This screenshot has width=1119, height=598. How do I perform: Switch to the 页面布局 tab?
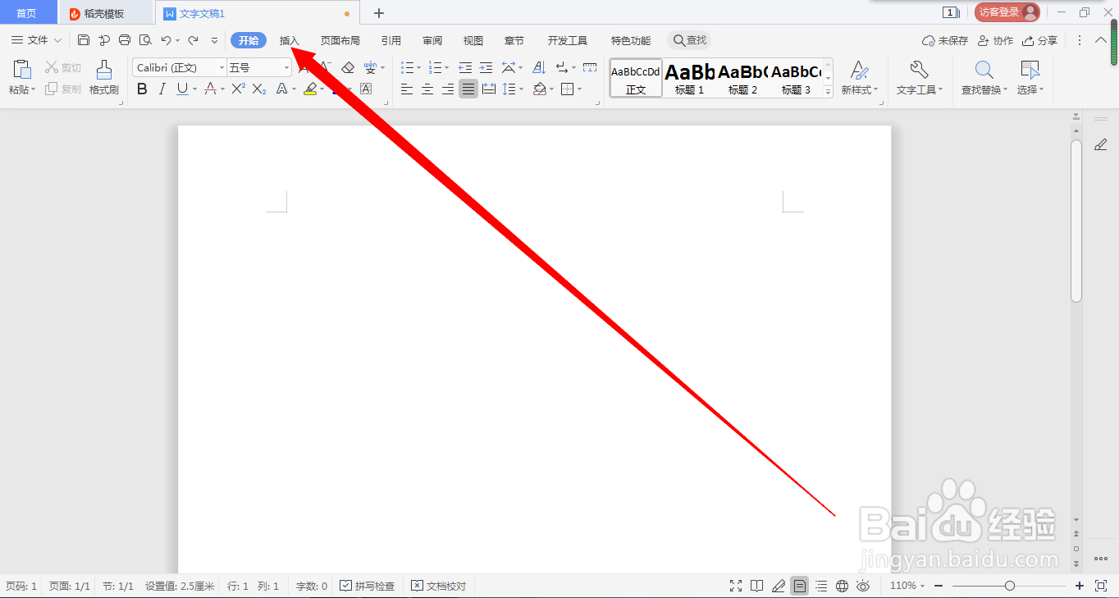coord(340,40)
